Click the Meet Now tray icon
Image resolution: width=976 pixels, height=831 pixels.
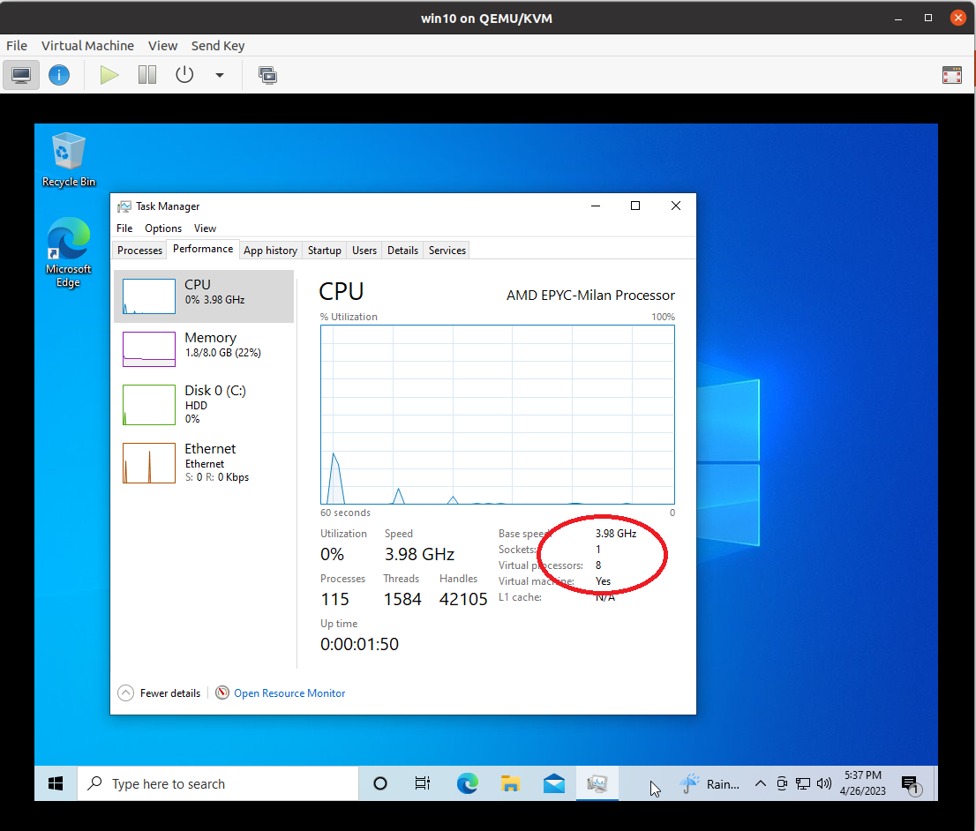click(x=782, y=783)
